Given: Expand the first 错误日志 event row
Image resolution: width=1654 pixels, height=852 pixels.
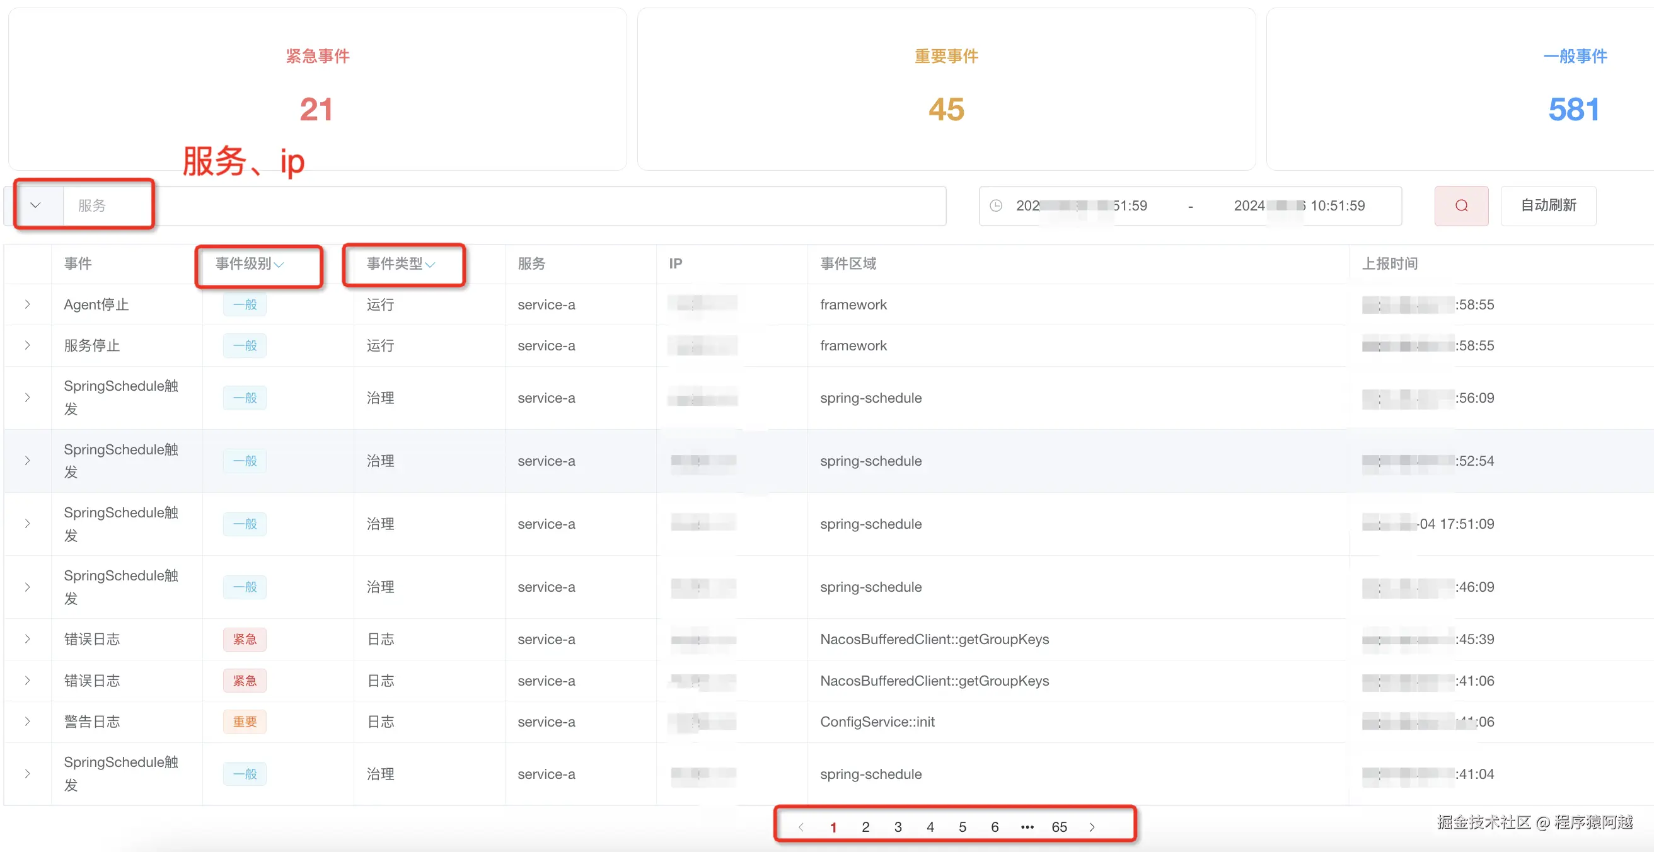Looking at the screenshot, I should pyautogui.click(x=28, y=640).
